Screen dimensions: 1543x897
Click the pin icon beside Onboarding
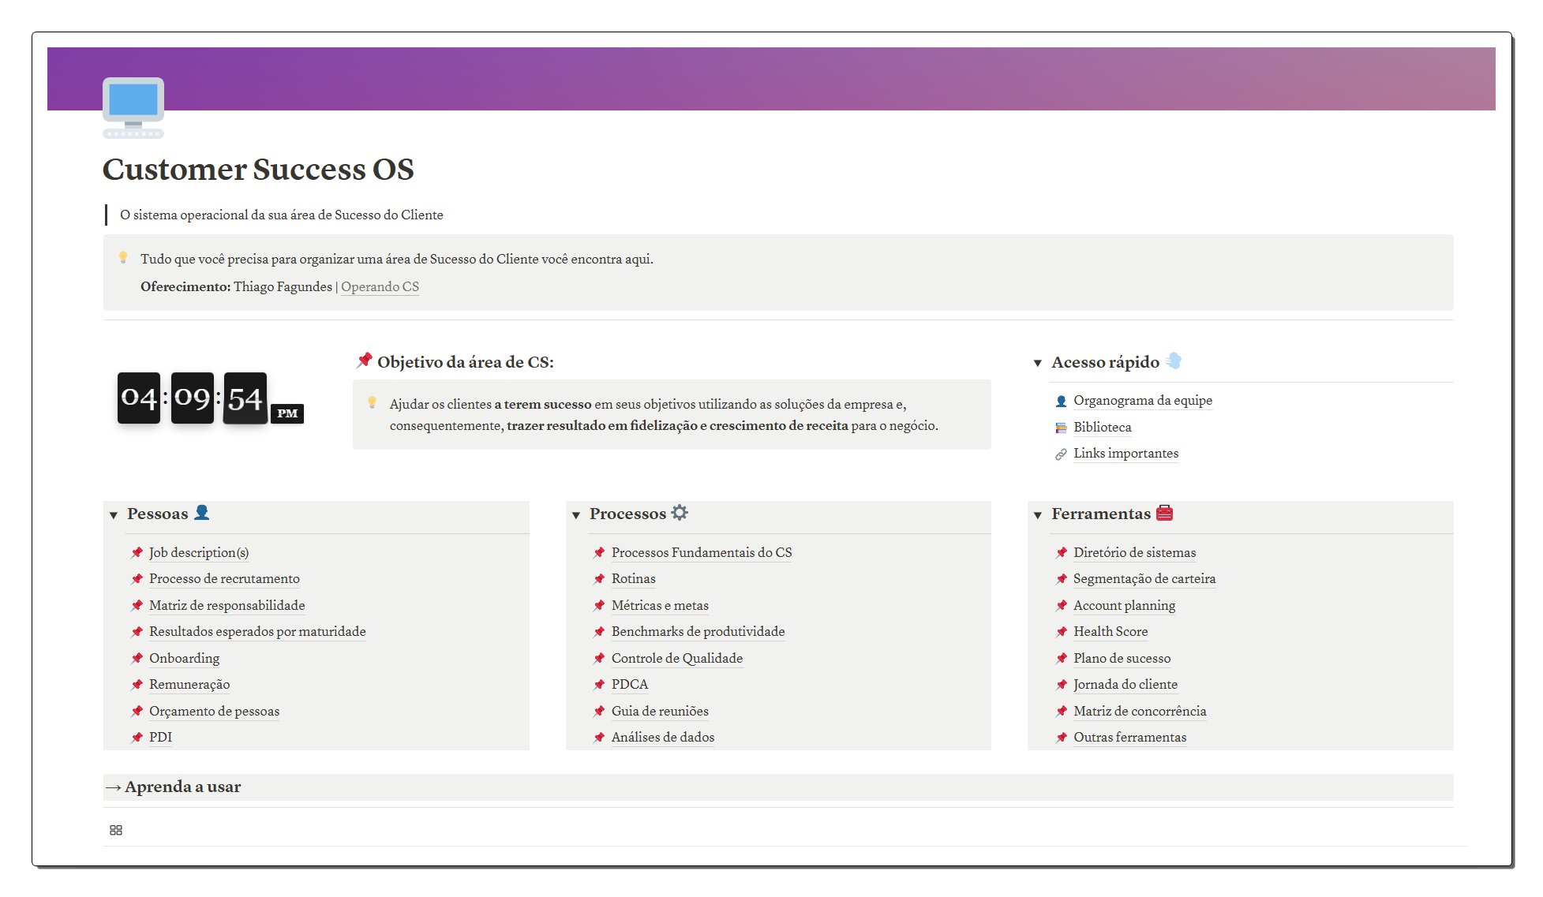[x=137, y=659]
